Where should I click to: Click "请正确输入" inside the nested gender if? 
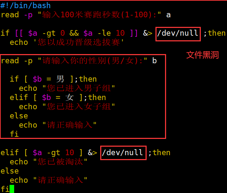coord(69,125)
